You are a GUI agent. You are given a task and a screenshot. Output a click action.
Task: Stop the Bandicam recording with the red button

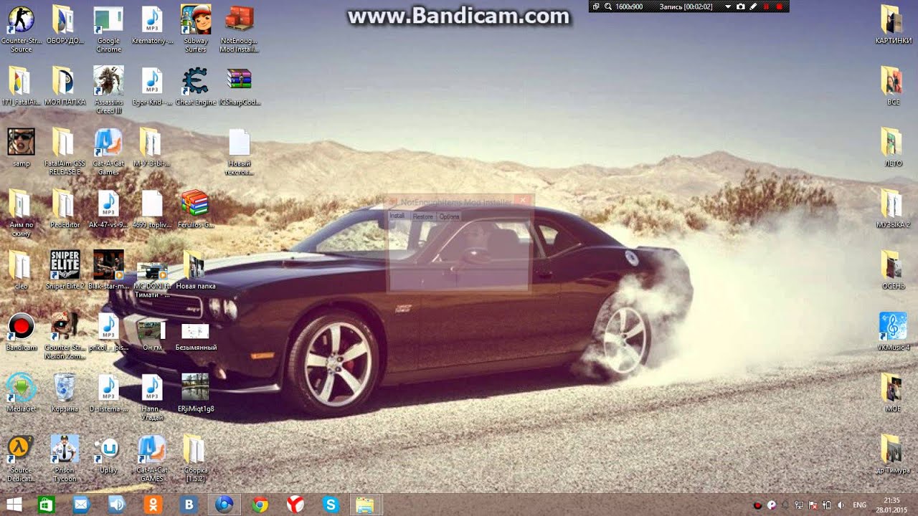[x=780, y=6]
